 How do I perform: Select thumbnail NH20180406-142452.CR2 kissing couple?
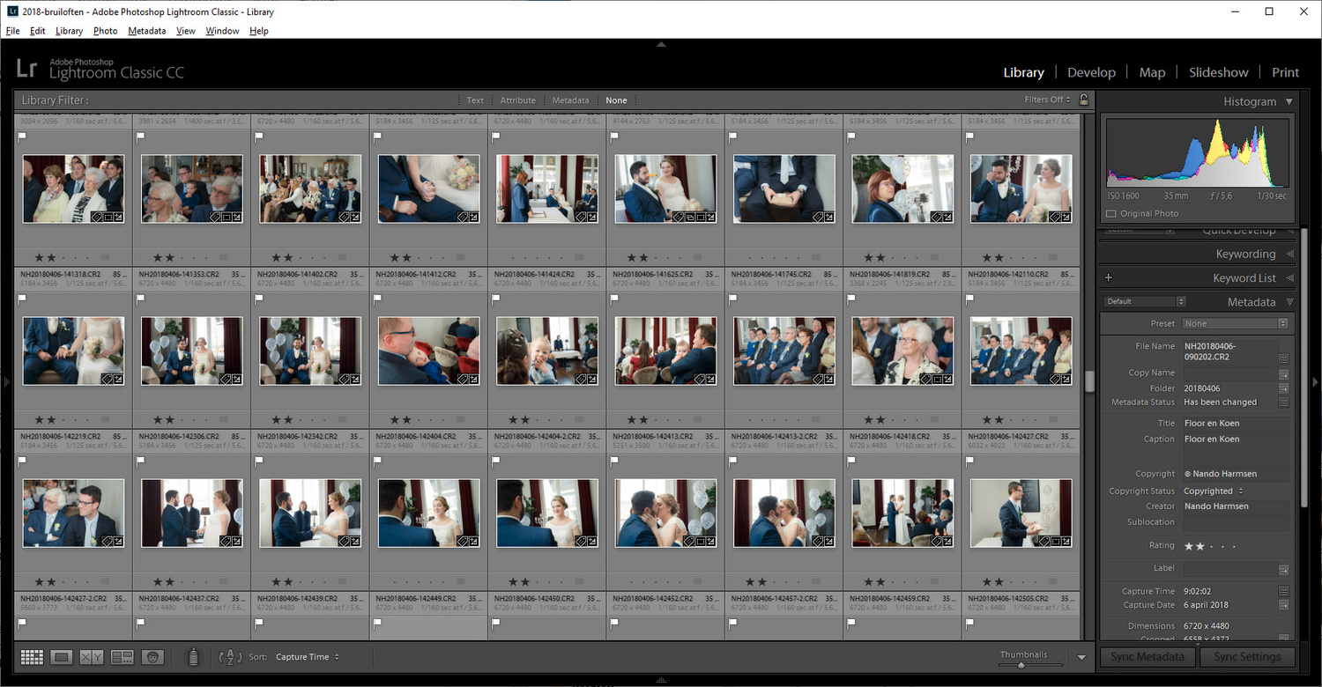[666, 513]
